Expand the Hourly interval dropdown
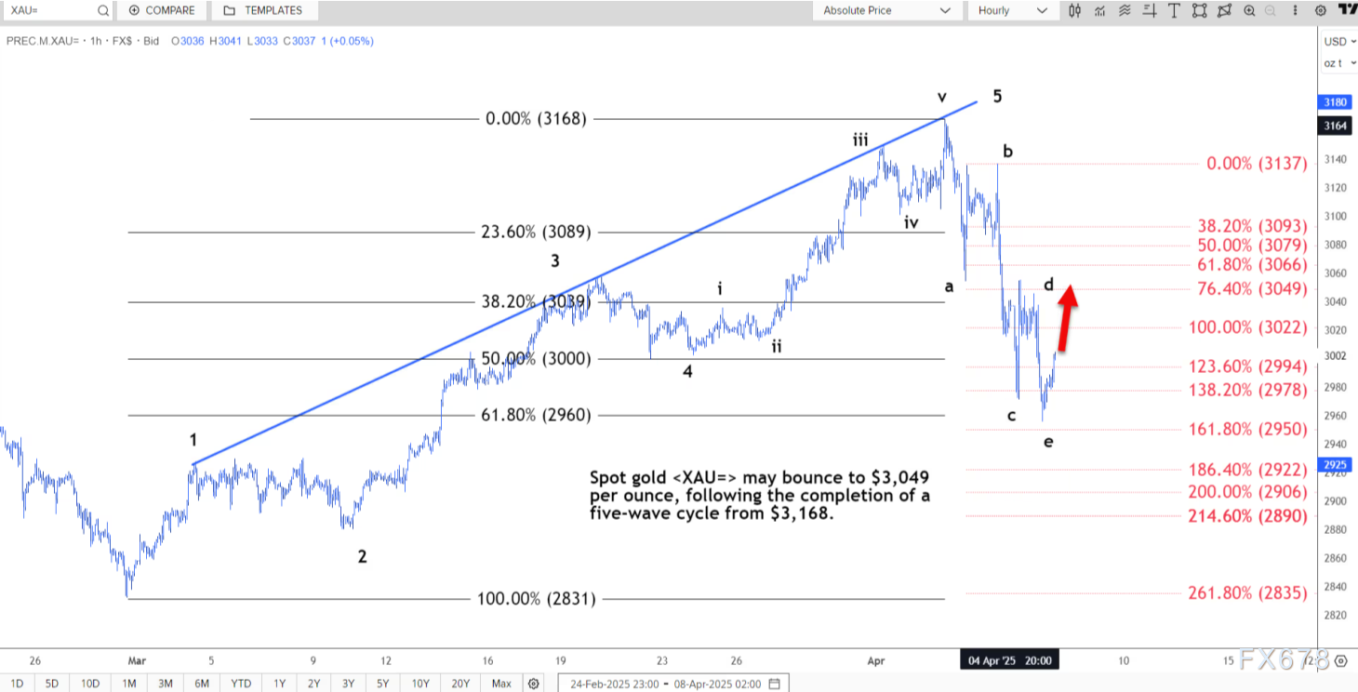This screenshot has height=692, width=1358. (x=1012, y=10)
